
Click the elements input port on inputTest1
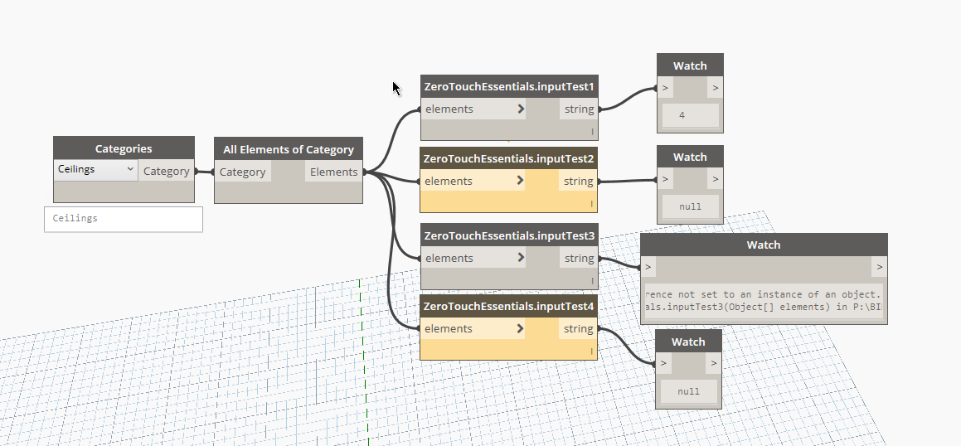[473, 109]
